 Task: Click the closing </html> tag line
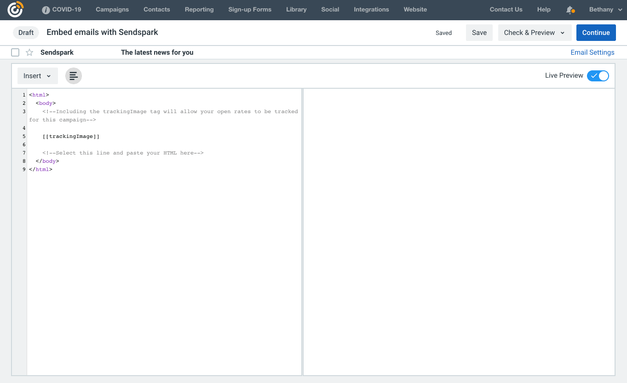[x=40, y=170]
